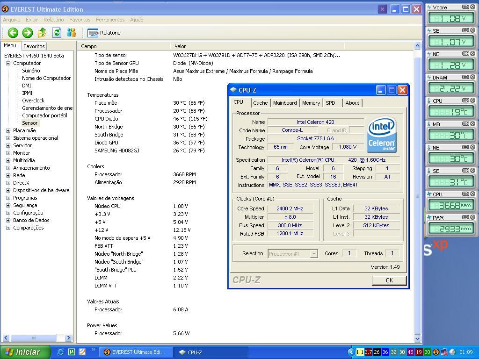479x359 pixels.
Task: Select Nome do Computador in the tree
Action: click(x=46, y=78)
